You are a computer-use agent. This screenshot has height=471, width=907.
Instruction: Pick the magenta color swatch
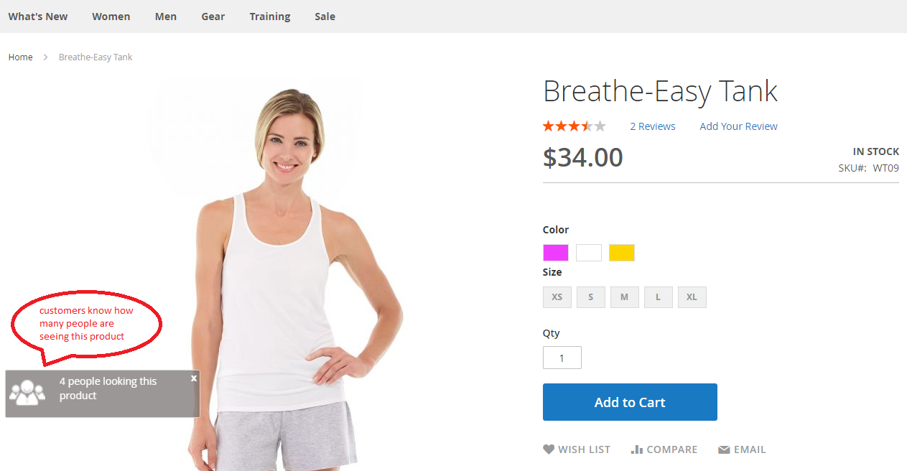point(556,253)
